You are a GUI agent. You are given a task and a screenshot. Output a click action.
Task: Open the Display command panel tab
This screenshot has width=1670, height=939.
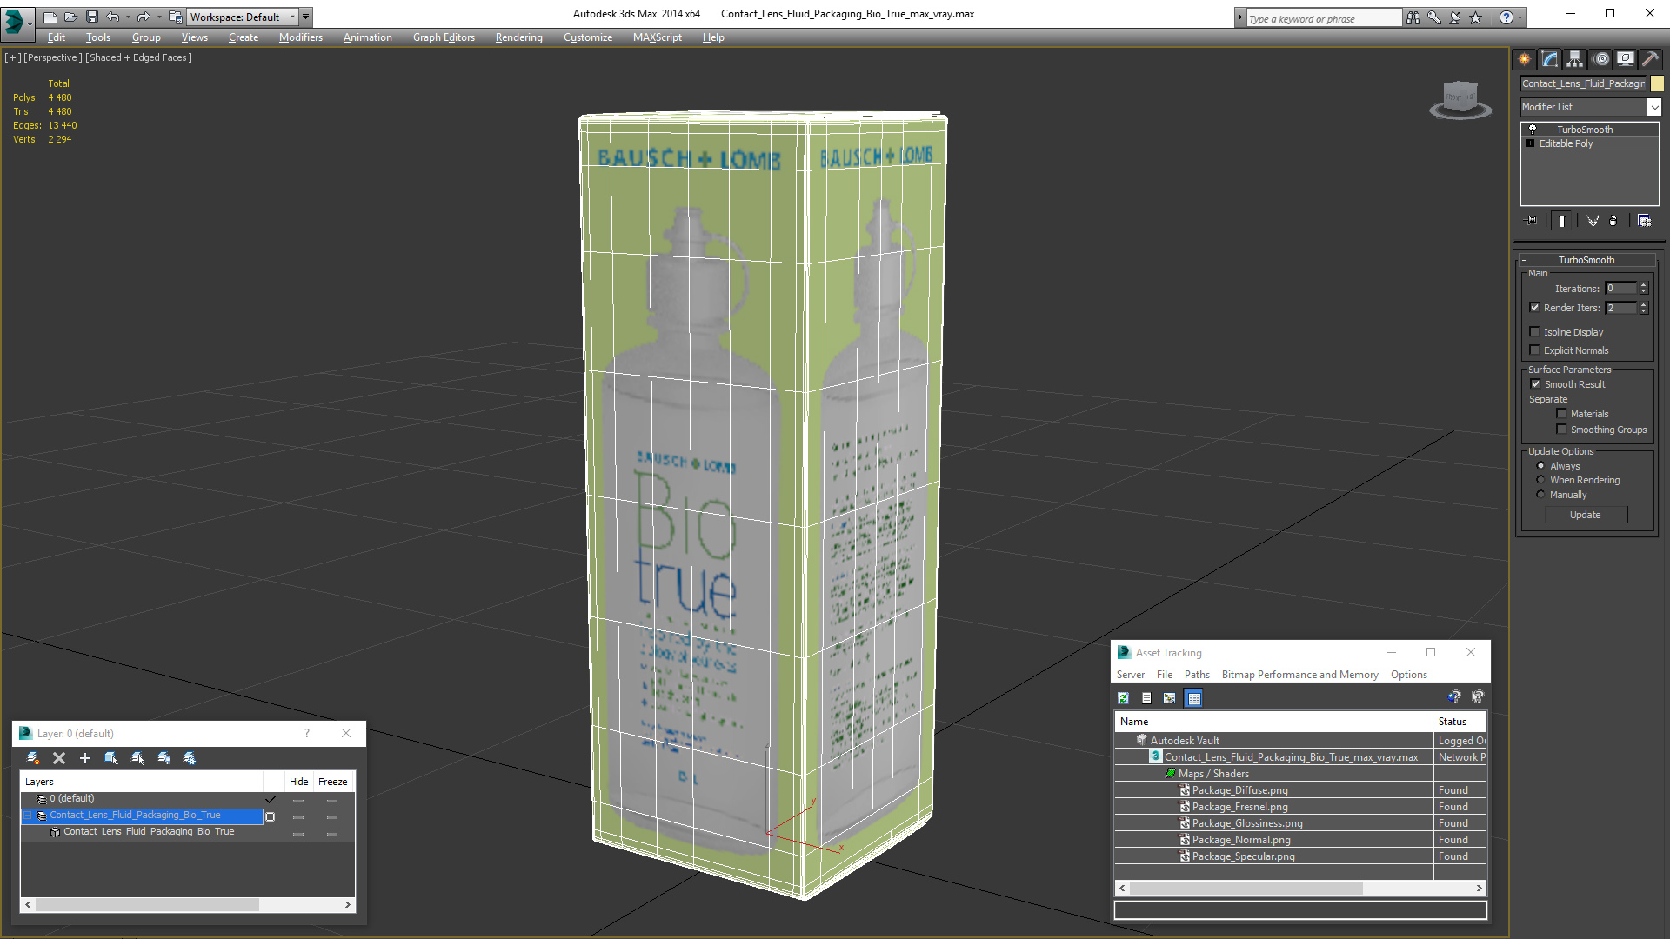click(1625, 59)
